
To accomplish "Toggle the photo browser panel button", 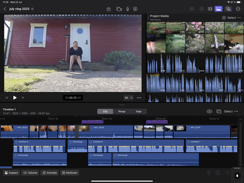I will point(219,9).
